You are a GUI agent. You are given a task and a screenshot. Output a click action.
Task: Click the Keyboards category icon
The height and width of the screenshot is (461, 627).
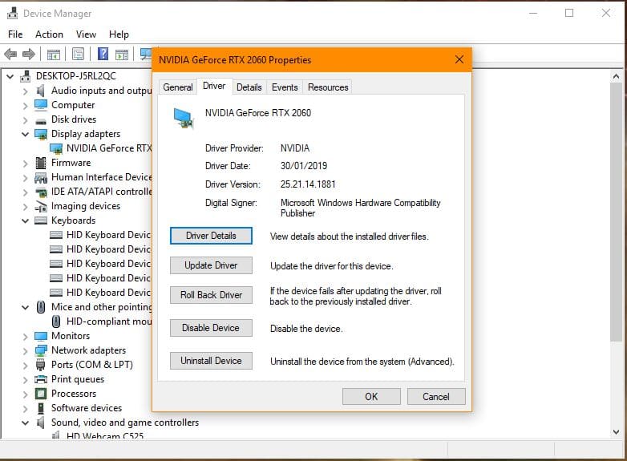point(41,220)
